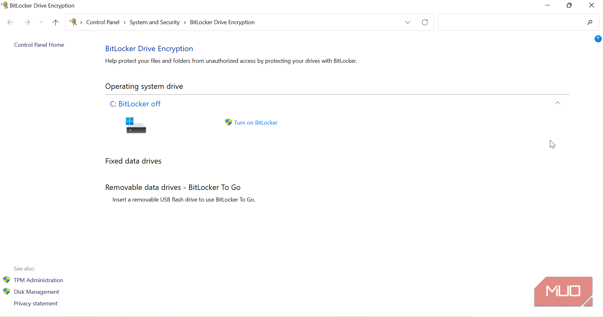Screen dimensions: 603x317
Task: Click the title bar BitLocker key icon
Action: pos(5,5)
